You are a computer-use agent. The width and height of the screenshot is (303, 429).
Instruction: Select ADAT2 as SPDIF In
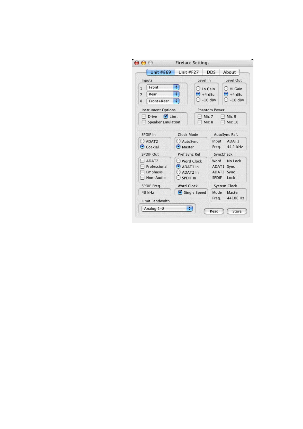pyautogui.click(x=142, y=141)
